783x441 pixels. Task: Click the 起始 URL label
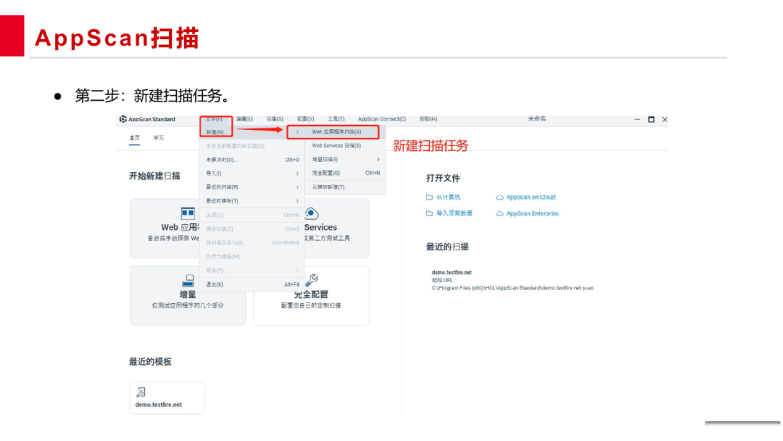pos(444,280)
